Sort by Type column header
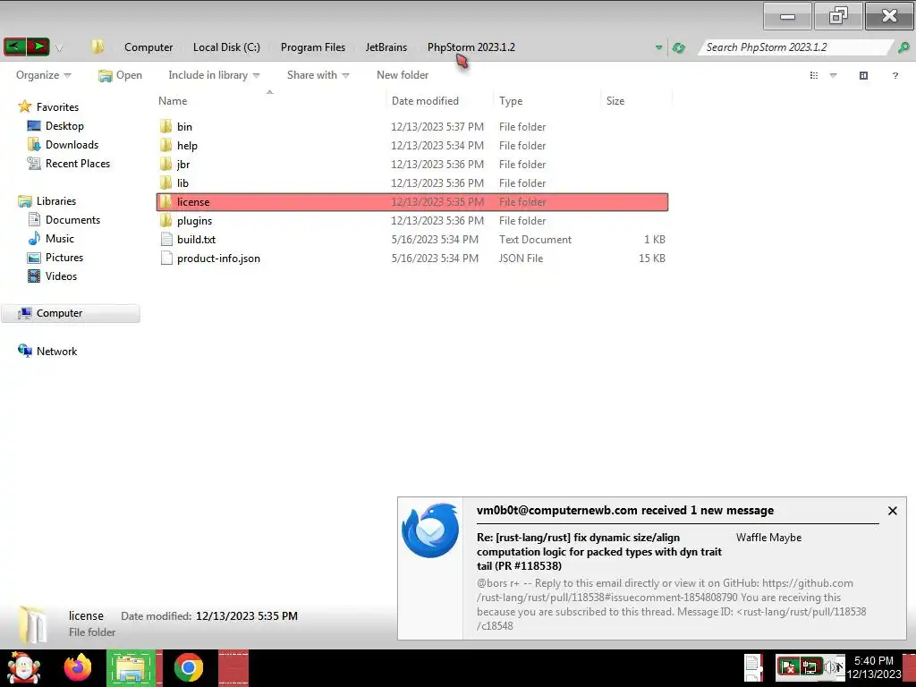Screen dimensions: 916x687 tap(511, 101)
